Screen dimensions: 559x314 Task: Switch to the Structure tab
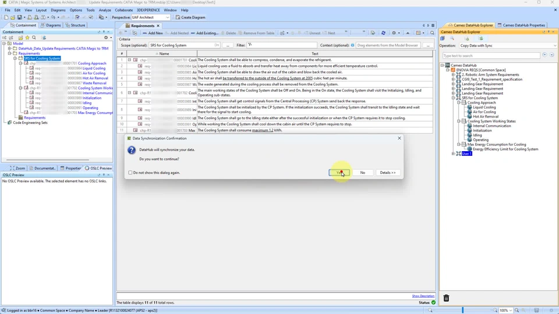[x=75, y=25]
